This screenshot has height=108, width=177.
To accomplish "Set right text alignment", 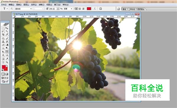I will tap(83, 9).
